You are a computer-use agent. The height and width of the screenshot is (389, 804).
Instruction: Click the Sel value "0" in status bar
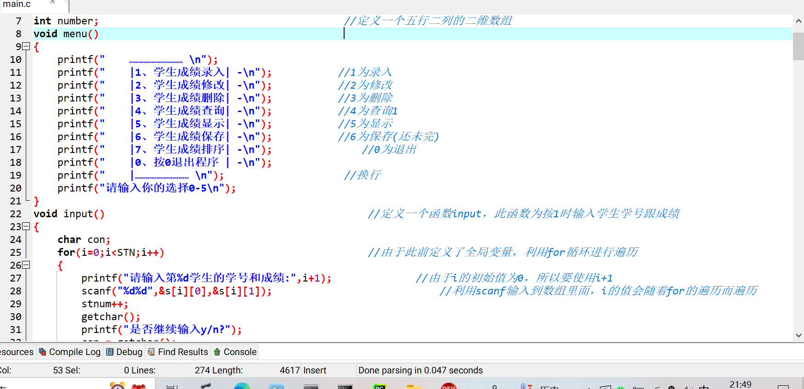point(126,370)
